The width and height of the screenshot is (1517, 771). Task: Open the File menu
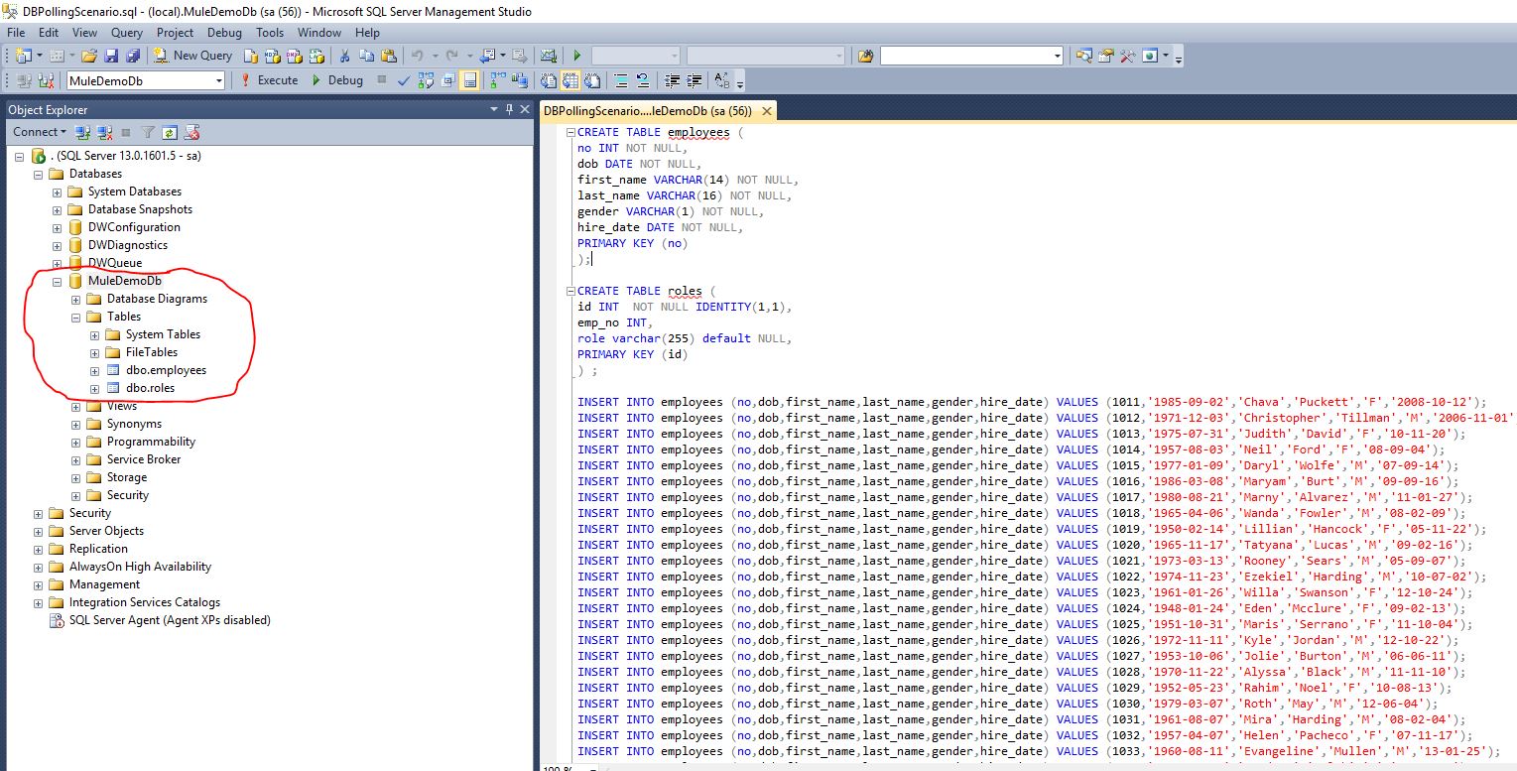tap(16, 33)
